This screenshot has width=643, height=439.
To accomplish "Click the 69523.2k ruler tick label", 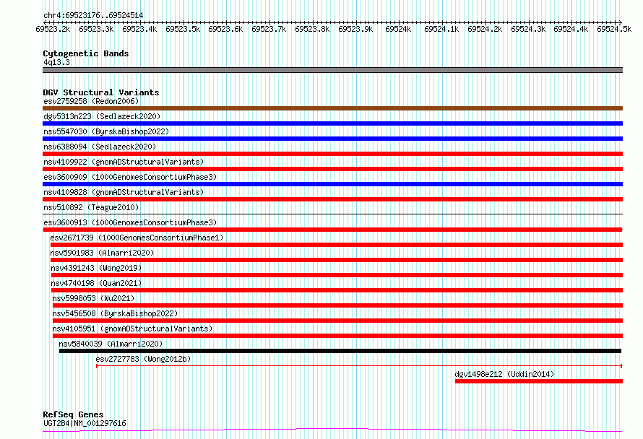I will coord(53,29).
